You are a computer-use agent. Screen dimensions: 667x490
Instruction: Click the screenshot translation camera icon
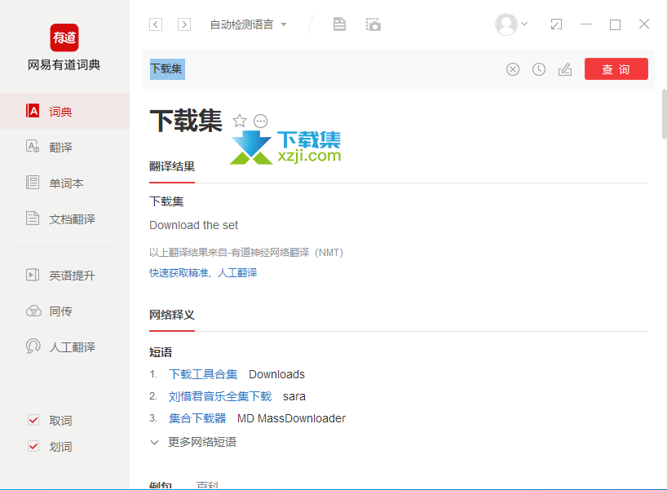point(373,24)
